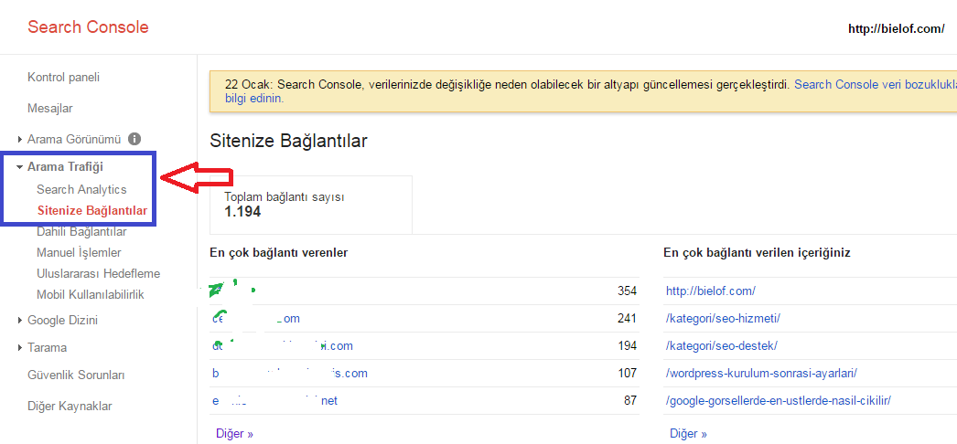The height and width of the screenshot is (444, 957).
Task: Open Search Console veri bozuklukları link
Action: click(876, 84)
